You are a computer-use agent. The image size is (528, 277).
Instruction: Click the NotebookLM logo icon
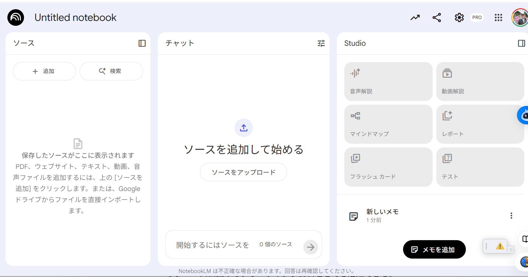click(16, 18)
